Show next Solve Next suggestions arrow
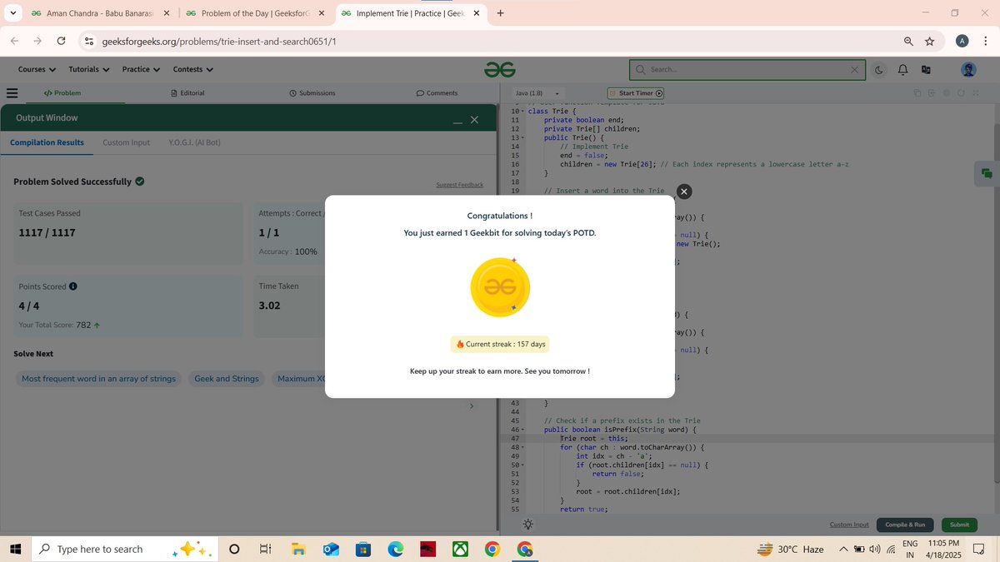The height and width of the screenshot is (562, 1000). 471,406
